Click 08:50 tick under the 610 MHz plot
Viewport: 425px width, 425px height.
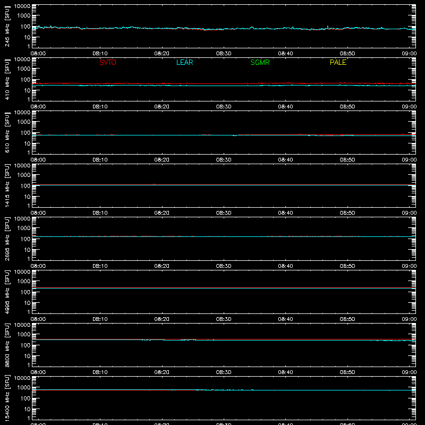[347, 160]
